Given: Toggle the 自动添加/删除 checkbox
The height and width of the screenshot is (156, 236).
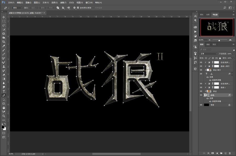Looking at the screenshot, I should point(78,8).
